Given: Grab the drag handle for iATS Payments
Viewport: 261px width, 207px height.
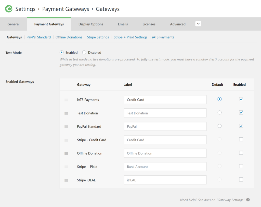Looking at the screenshot, I should 66,100.
